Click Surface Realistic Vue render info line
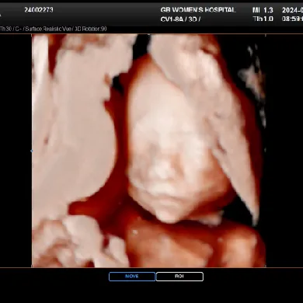Screen dimensions: 303x303 pyautogui.click(x=54, y=29)
